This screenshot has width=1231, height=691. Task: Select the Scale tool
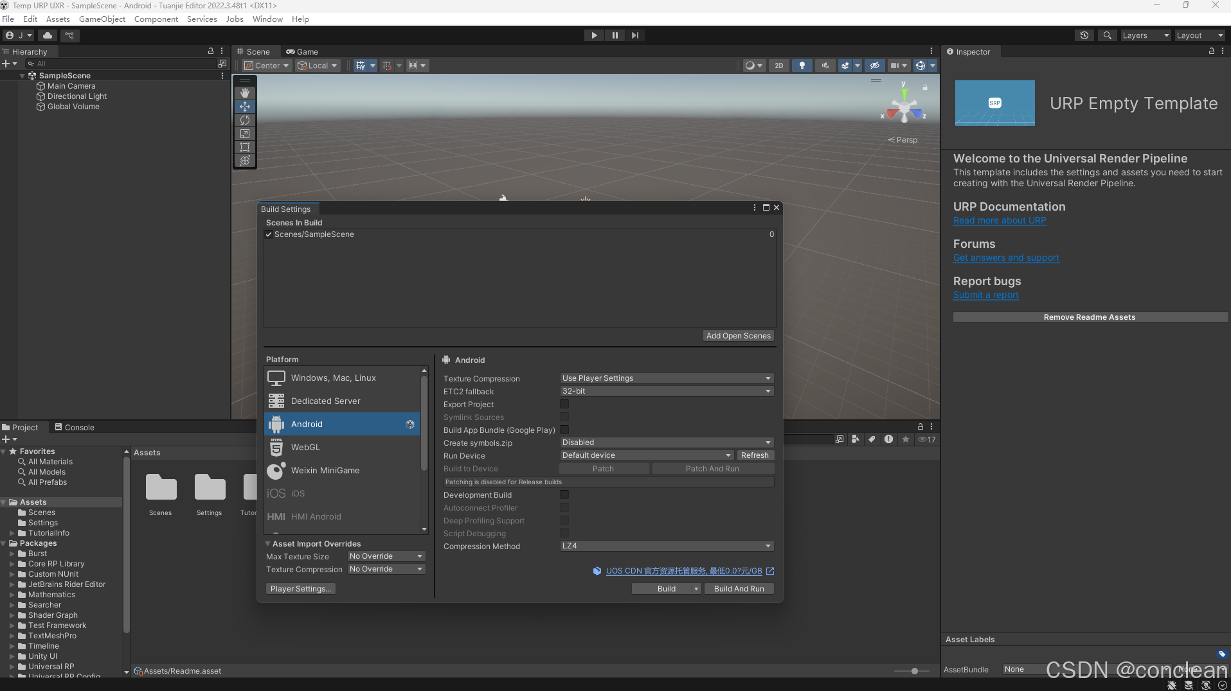pos(245,134)
